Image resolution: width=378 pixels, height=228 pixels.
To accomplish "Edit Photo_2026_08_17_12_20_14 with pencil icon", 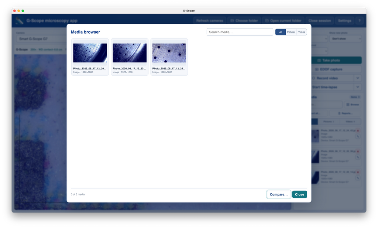I will (x=358, y=178).
